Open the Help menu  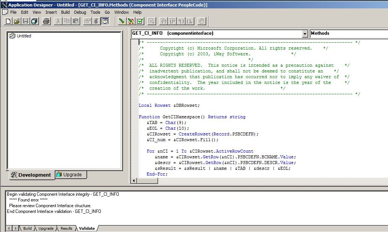pos(137,12)
